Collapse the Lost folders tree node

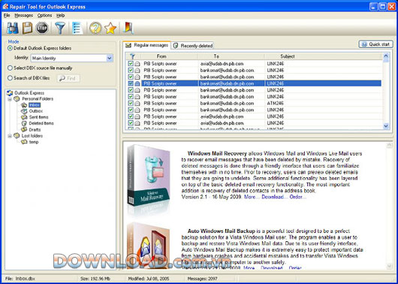point(10,136)
